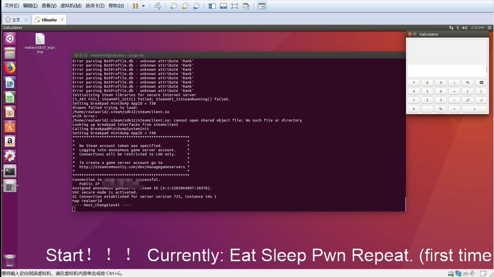
Task: Click the Unity mode toolbar icon
Action: tap(246, 6)
